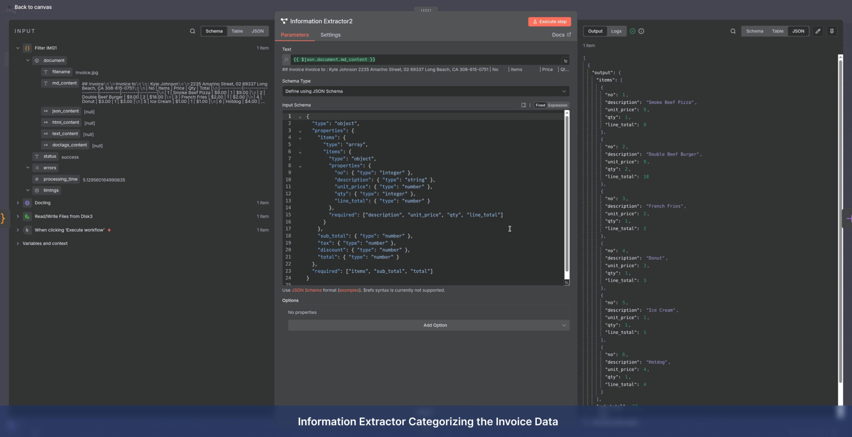The width and height of the screenshot is (852, 437).
Task: Click the output panel search icon
Action: [x=733, y=31]
